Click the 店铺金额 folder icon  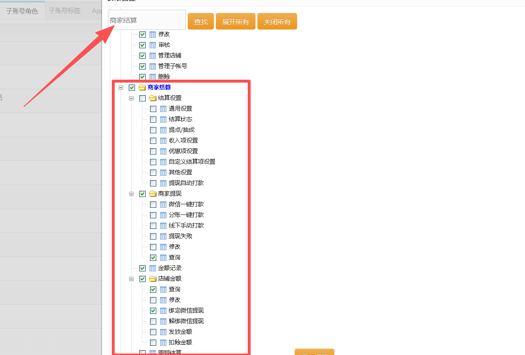152,279
